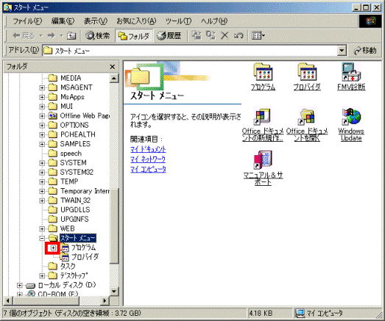The width and height of the screenshot is (385, 321).
Task: Toggle the Folders (フォルダ) toolbar button
Action: pos(134,36)
